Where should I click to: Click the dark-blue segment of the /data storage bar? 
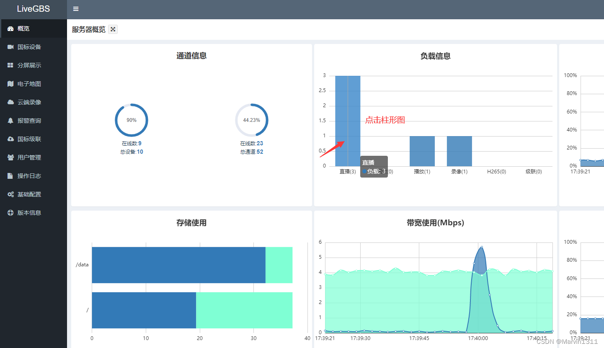(x=179, y=265)
